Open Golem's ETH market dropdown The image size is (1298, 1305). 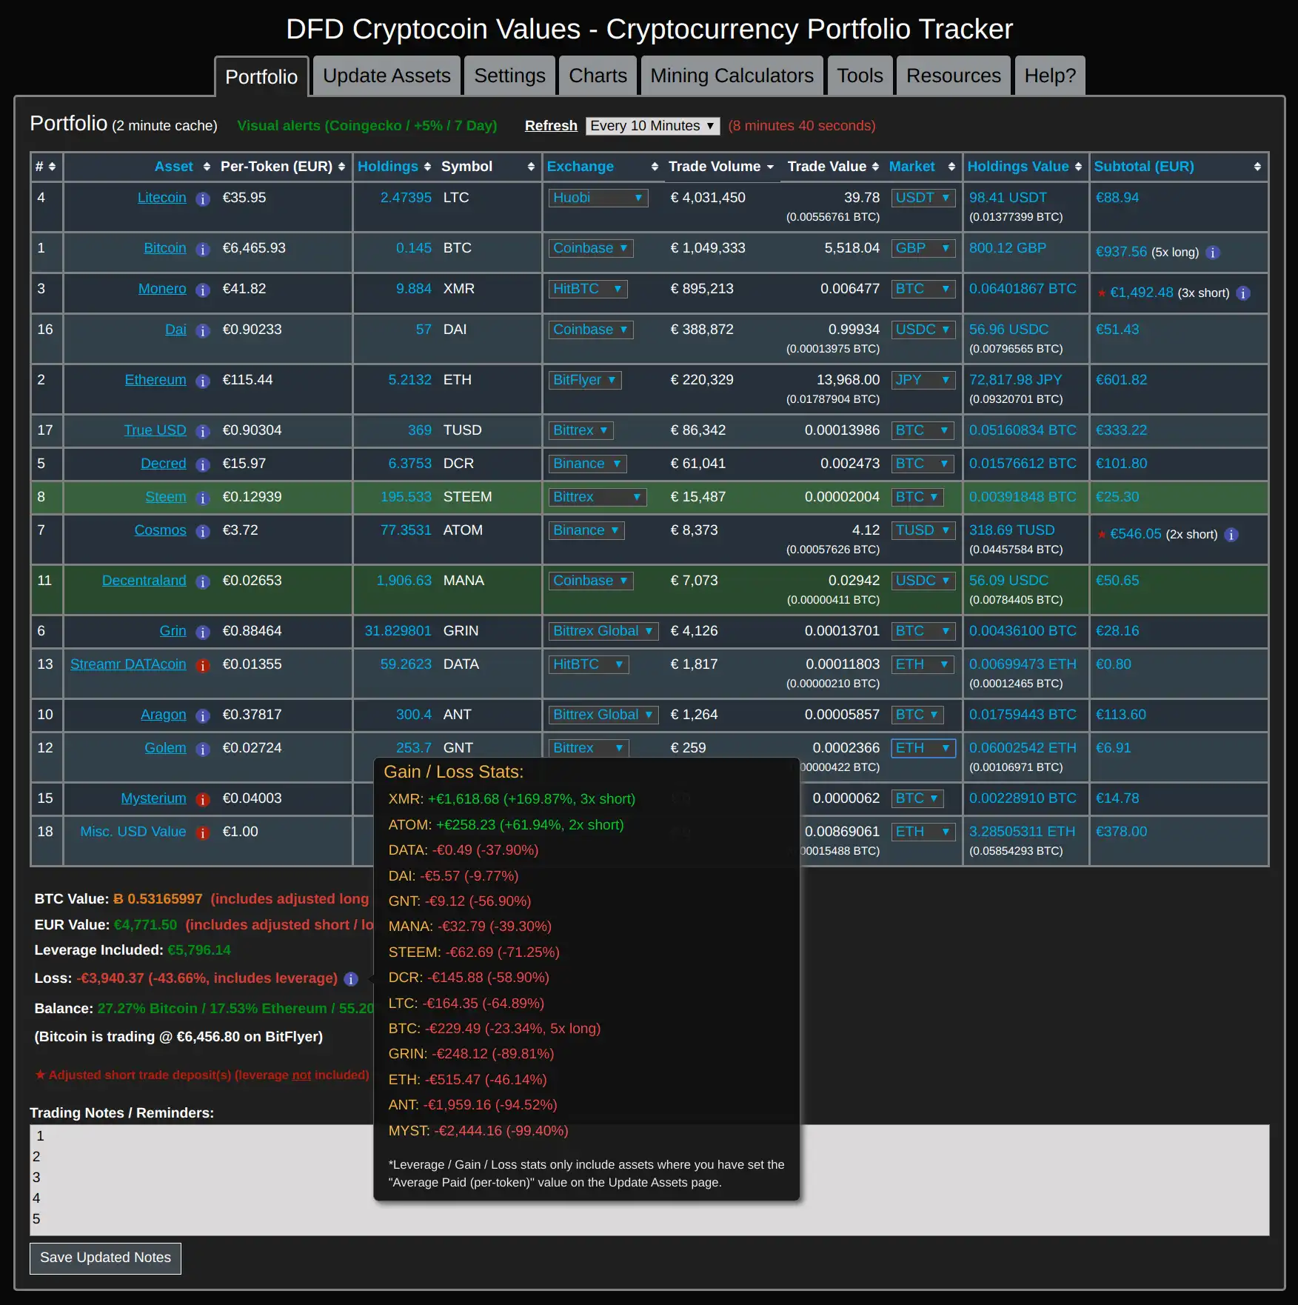tap(923, 748)
